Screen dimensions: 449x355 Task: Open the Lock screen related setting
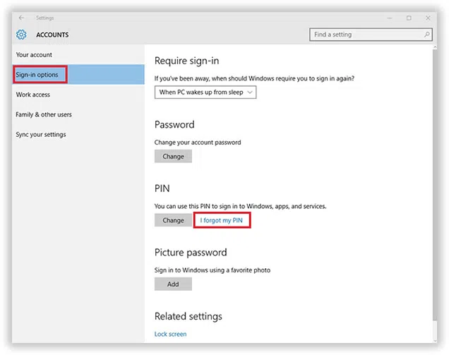[x=171, y=334]
